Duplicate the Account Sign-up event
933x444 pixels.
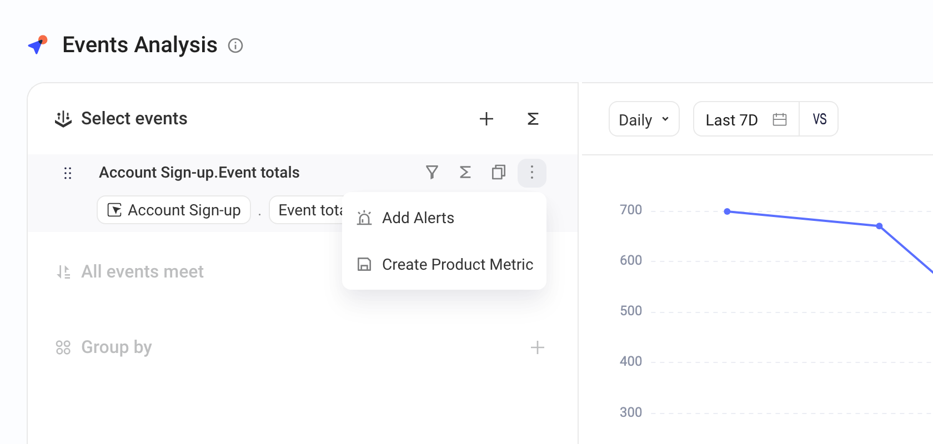tap(499, 173)
